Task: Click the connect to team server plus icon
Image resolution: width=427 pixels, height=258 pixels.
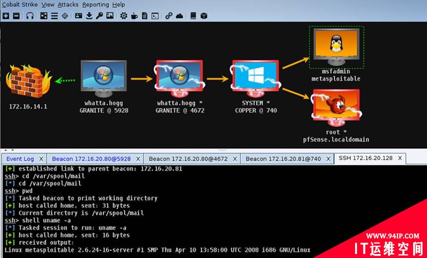Action: point(6,16)
